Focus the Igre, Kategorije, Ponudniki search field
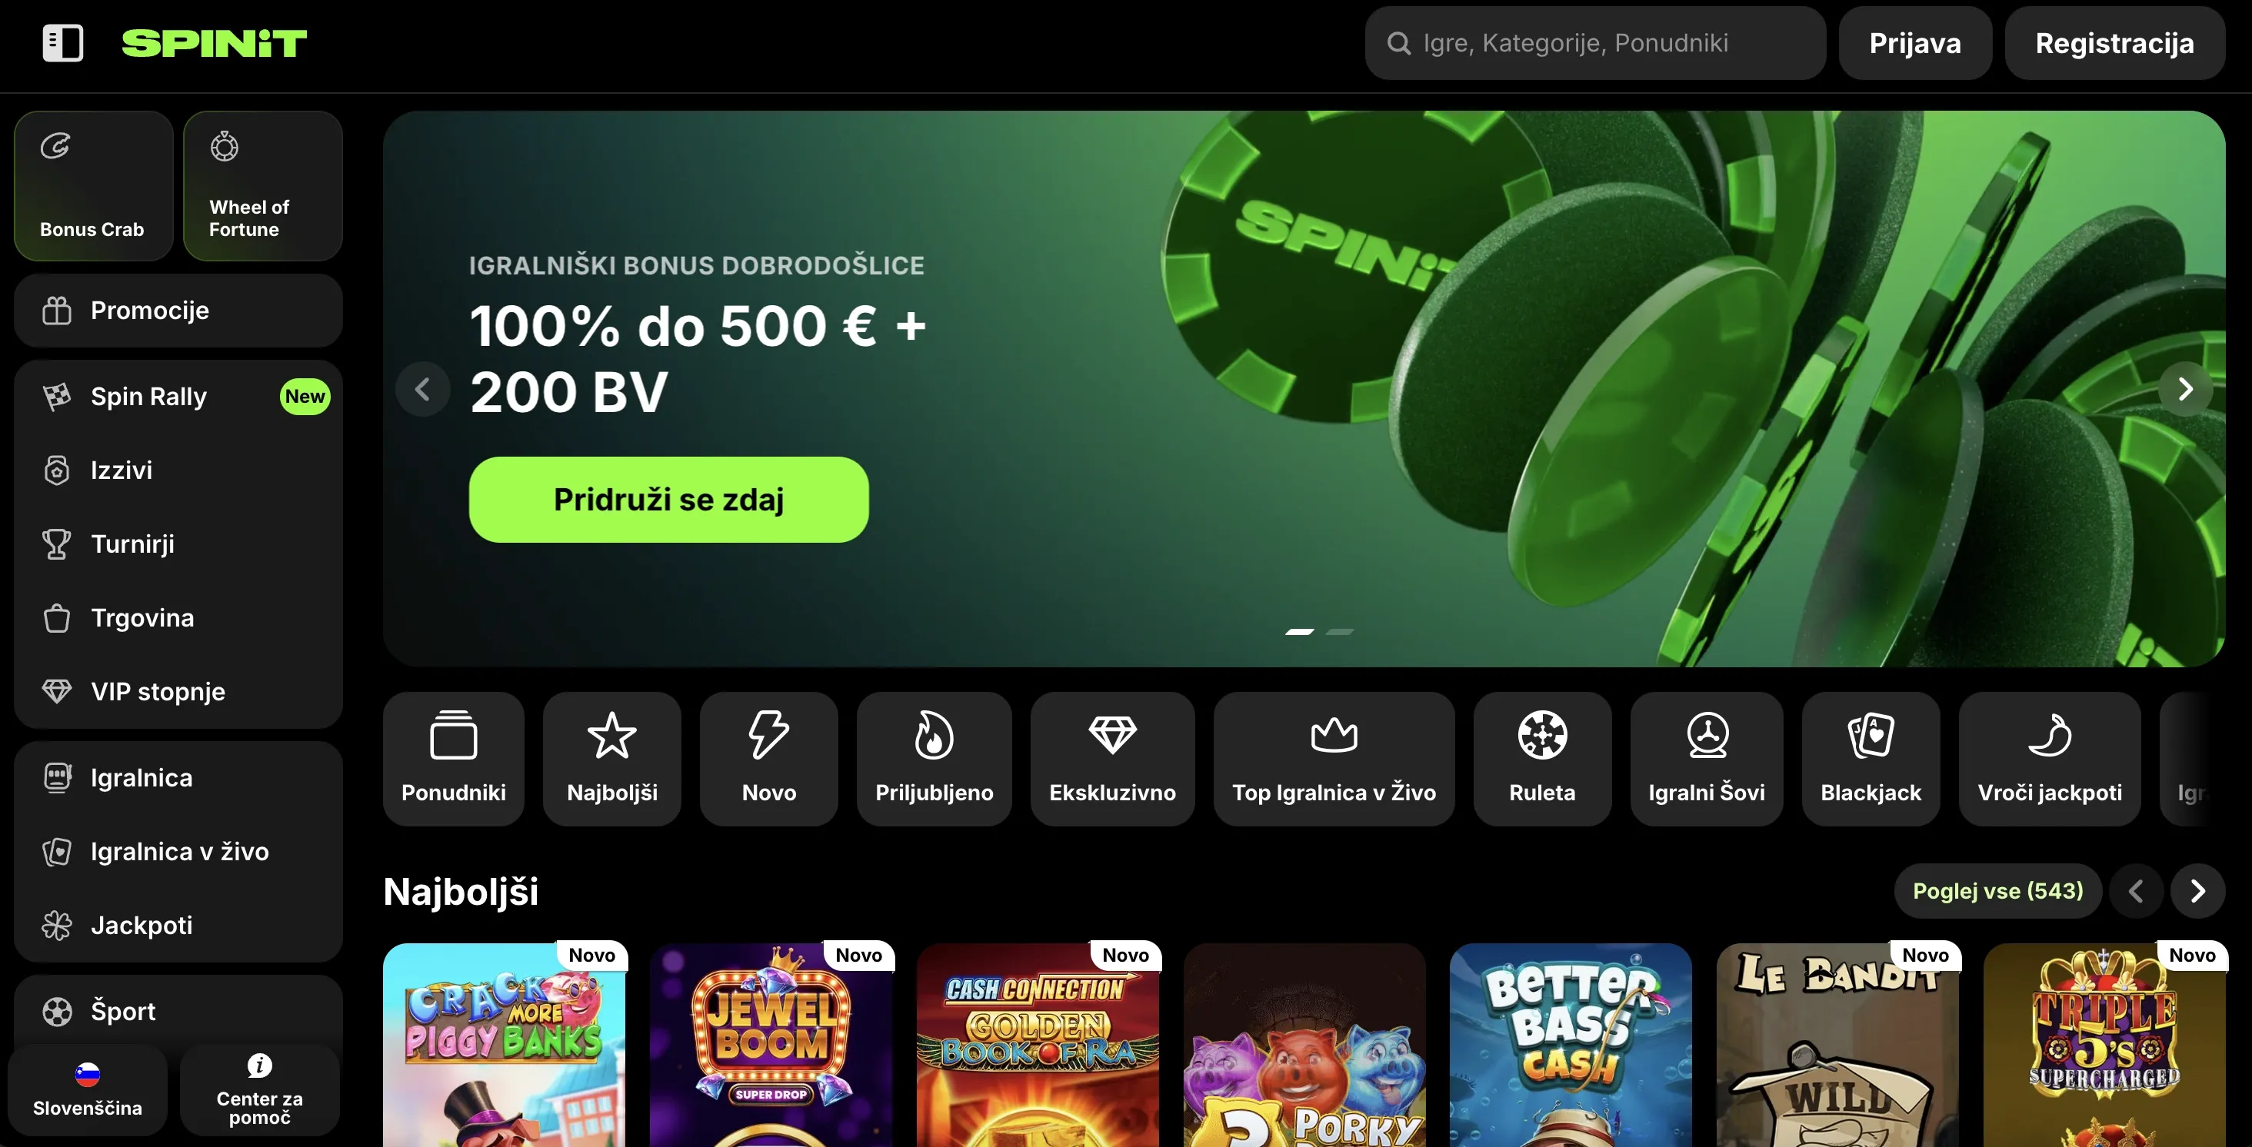Viewport: 2252px width, 1147px height. (1594, 43)
